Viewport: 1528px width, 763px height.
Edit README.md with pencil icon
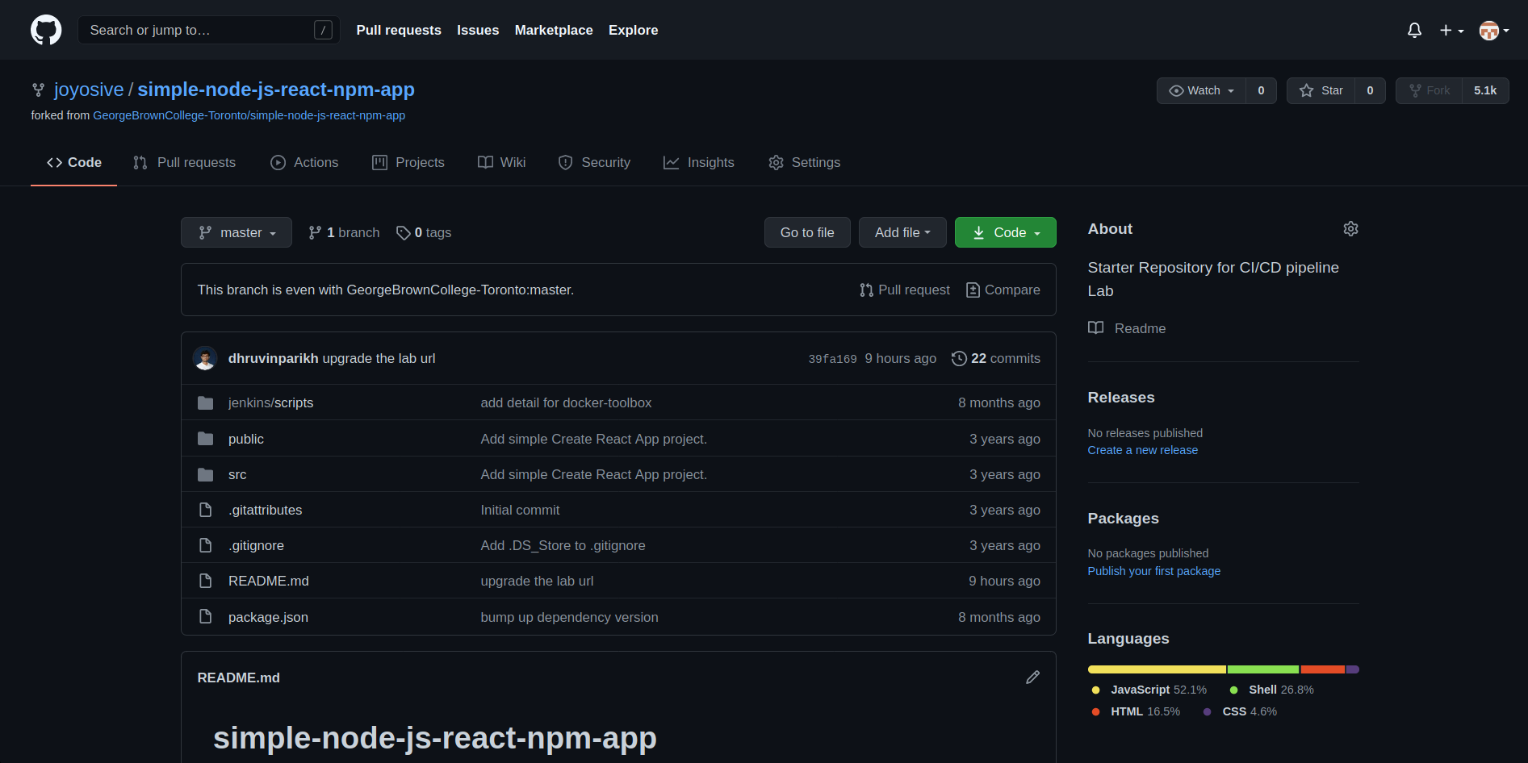click(x=1032, y=678)
